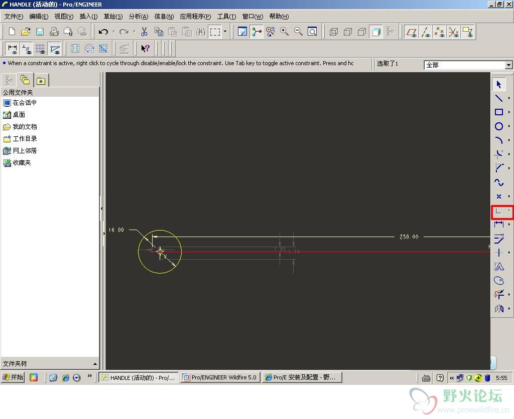Refit the sketch to the window
This screenshot has height=419, width=514.
[x=312, y=32]
